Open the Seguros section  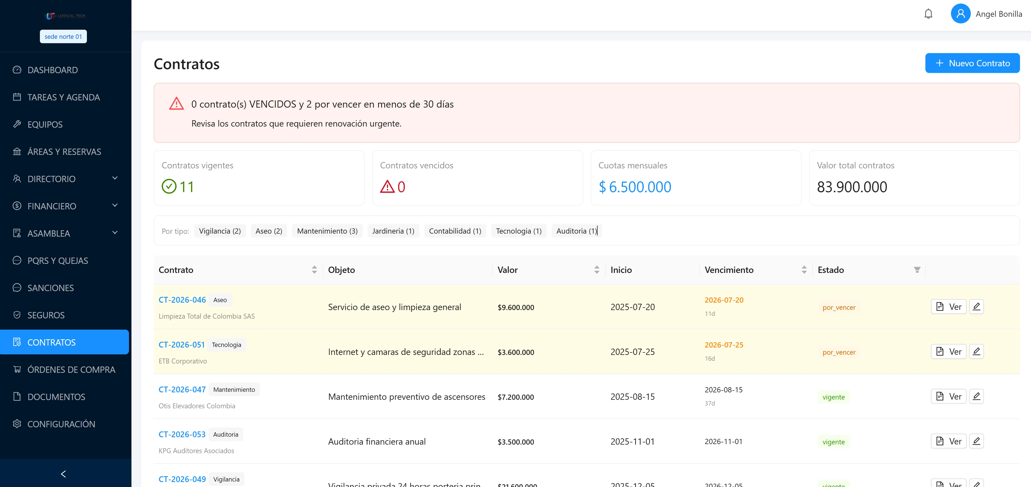[x=64, y=315]
